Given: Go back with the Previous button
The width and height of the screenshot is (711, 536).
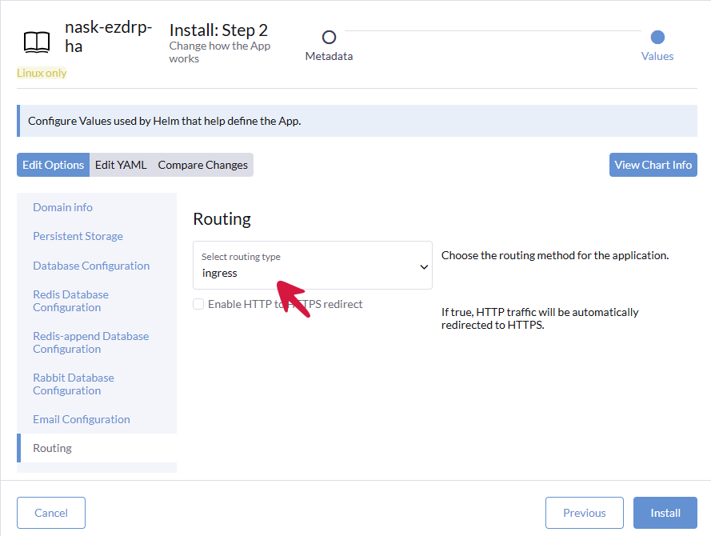Looking at the screenshot, I should pos(584,513).
